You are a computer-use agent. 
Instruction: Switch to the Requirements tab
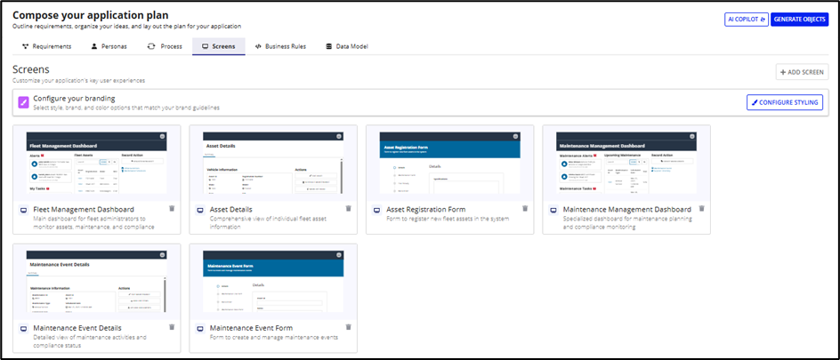pos(46,46)
